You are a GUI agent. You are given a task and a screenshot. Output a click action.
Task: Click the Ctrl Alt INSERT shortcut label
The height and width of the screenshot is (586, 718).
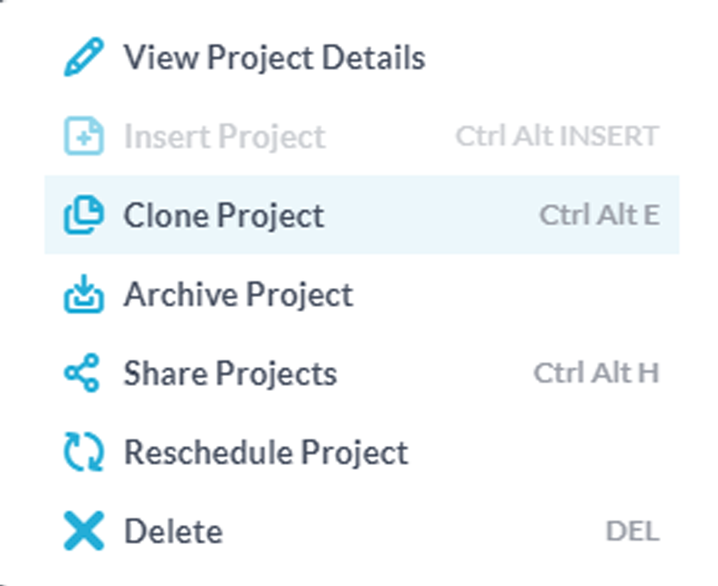click(558, 136)
